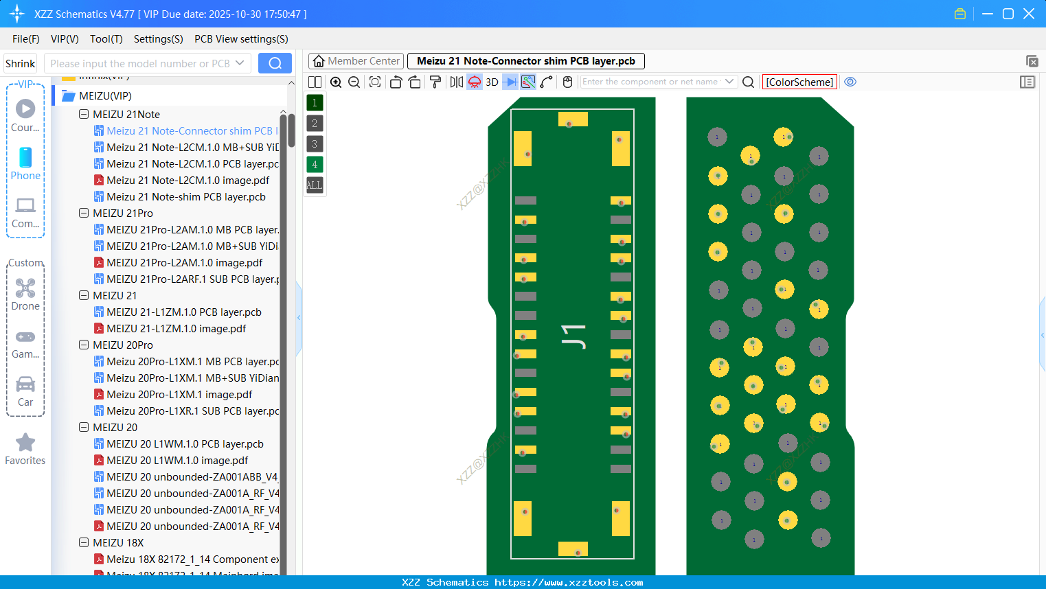
Task: Collapse the MEIZU 21 tree node
Action: tap(84, 296)
